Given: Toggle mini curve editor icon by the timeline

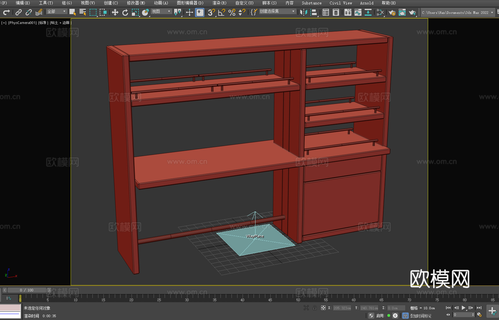Looking at the screenshot, I should (x=9, y=298).
